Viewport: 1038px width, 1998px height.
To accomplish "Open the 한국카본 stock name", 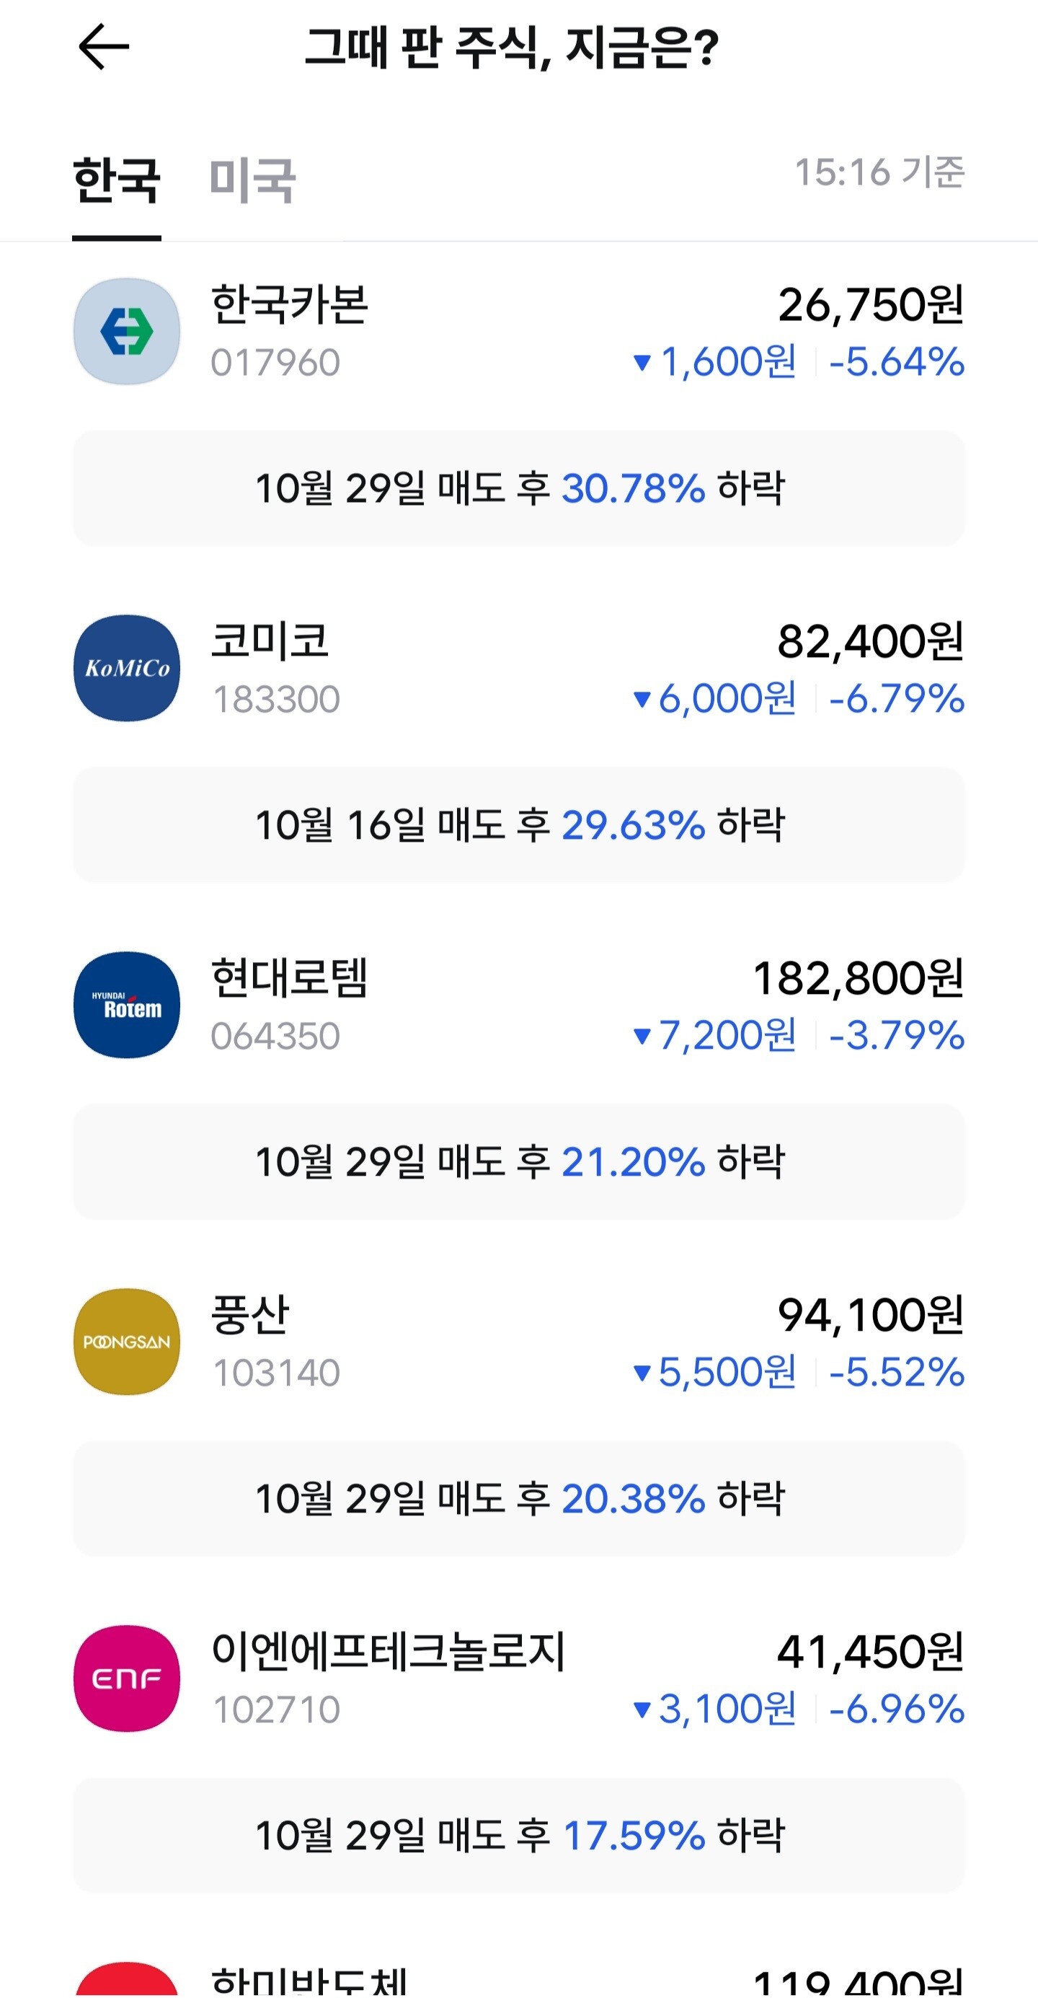I will pos(289,303).
